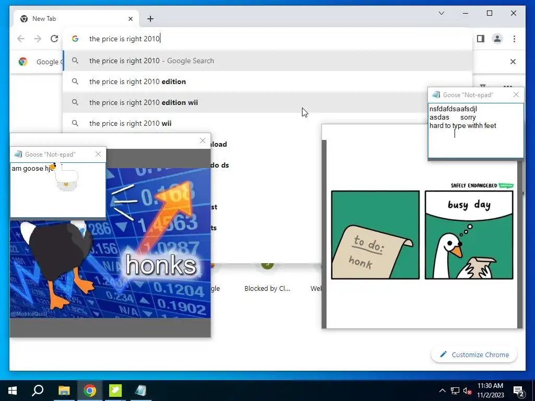535x401 pixels.
Task: Open Chrome three-dot menu
Action: point(514,39)
